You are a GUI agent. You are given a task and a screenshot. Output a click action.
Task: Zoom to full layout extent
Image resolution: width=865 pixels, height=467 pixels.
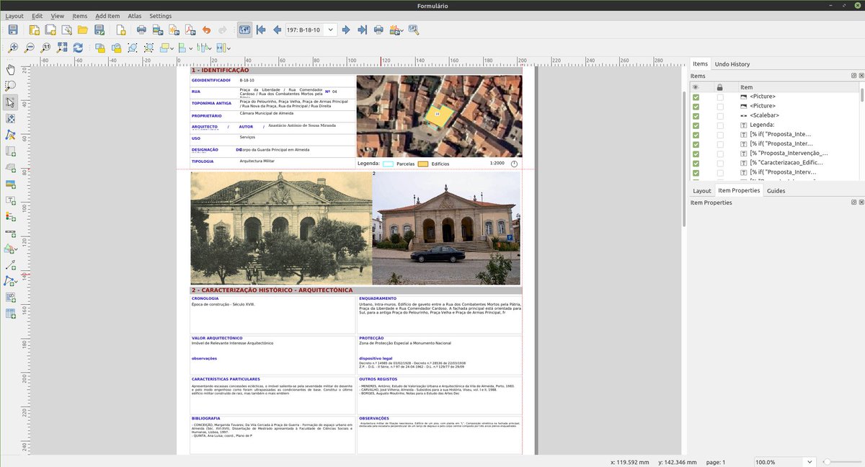(x=62, y=48)
